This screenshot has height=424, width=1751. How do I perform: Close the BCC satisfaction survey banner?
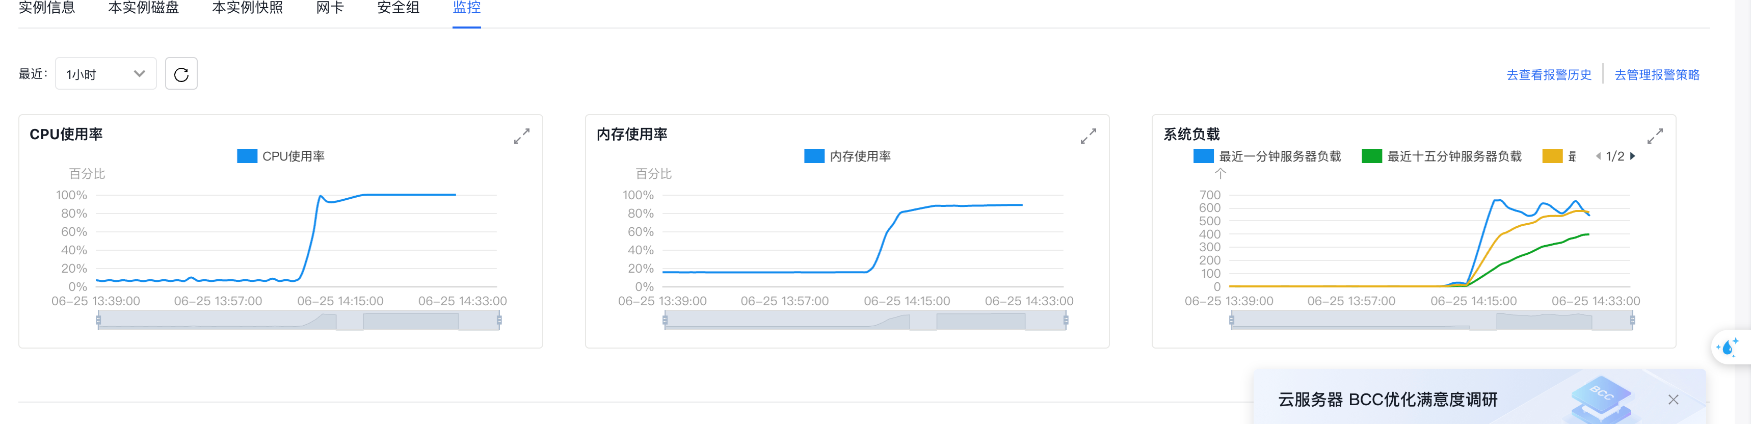[x=1673, y=400]
